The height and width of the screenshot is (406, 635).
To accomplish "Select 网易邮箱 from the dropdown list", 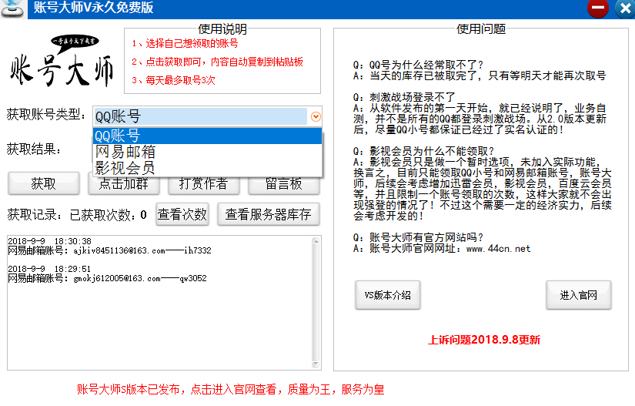I will pos(207,152).
